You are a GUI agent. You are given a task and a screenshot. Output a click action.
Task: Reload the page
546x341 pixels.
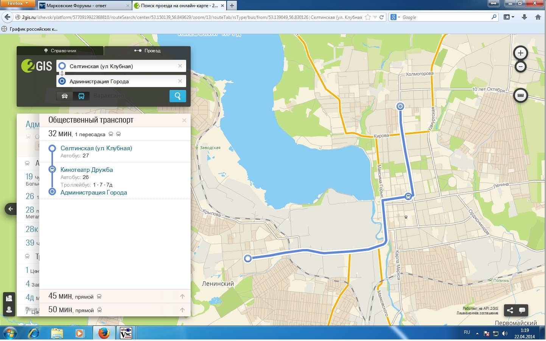pos(382,17)
